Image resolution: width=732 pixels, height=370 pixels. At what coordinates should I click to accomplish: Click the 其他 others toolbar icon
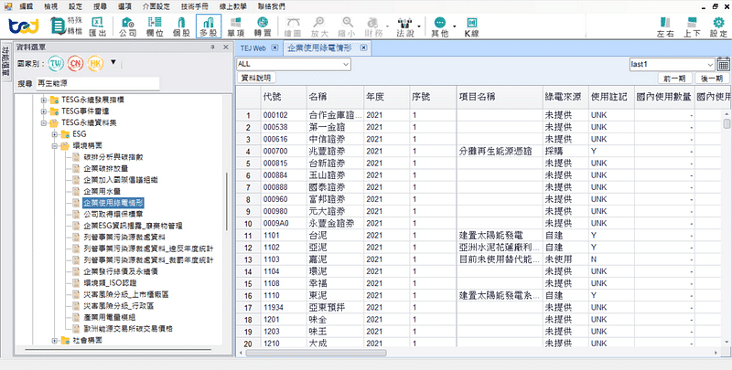pyautogui.click(x=439, y=26)
